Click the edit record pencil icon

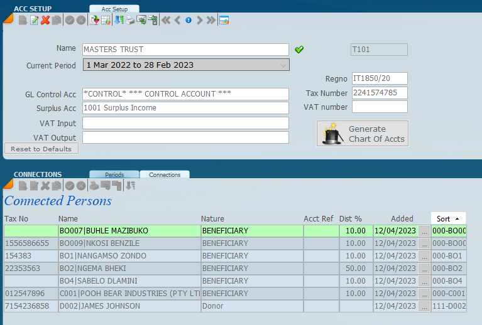pos(34,20)
